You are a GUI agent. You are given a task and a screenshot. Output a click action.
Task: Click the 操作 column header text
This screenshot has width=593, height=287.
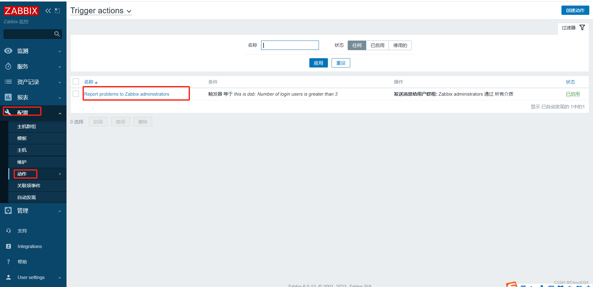click(x=398, y=82)
